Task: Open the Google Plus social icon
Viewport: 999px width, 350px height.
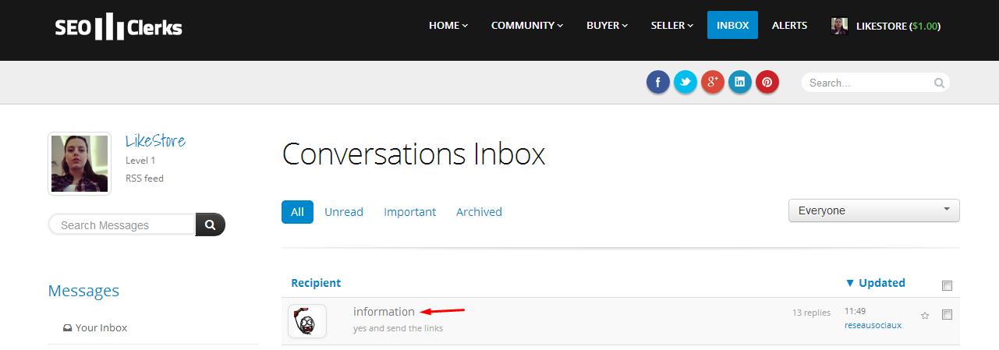Action: [713, 82]
